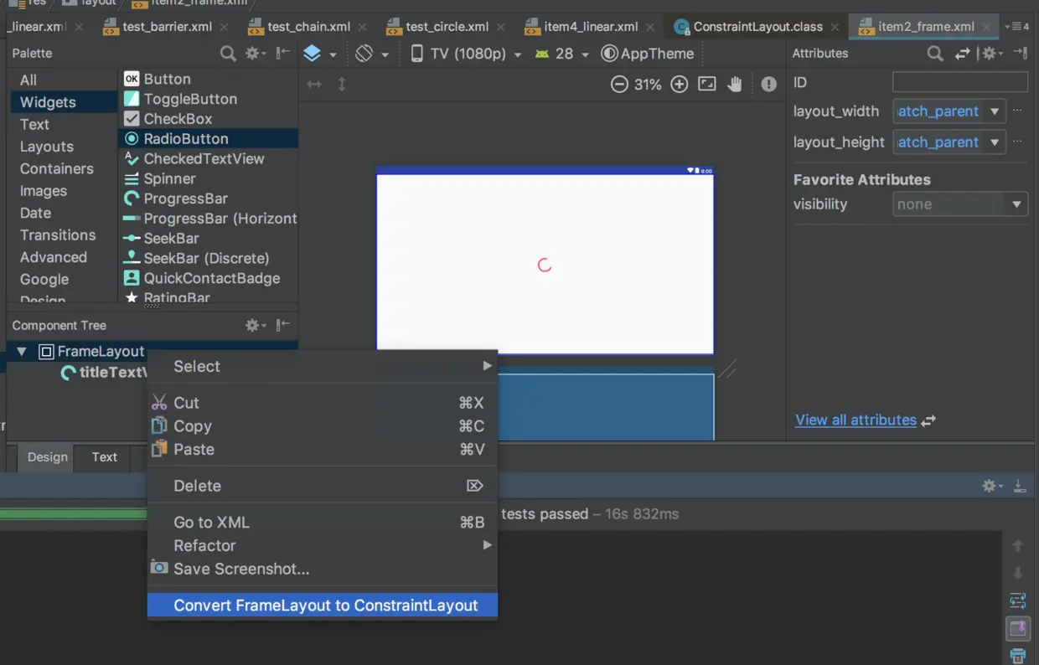Open Select submenu in context menu
Viewport: 1039px width, 665px height.
tap(323, 366)
